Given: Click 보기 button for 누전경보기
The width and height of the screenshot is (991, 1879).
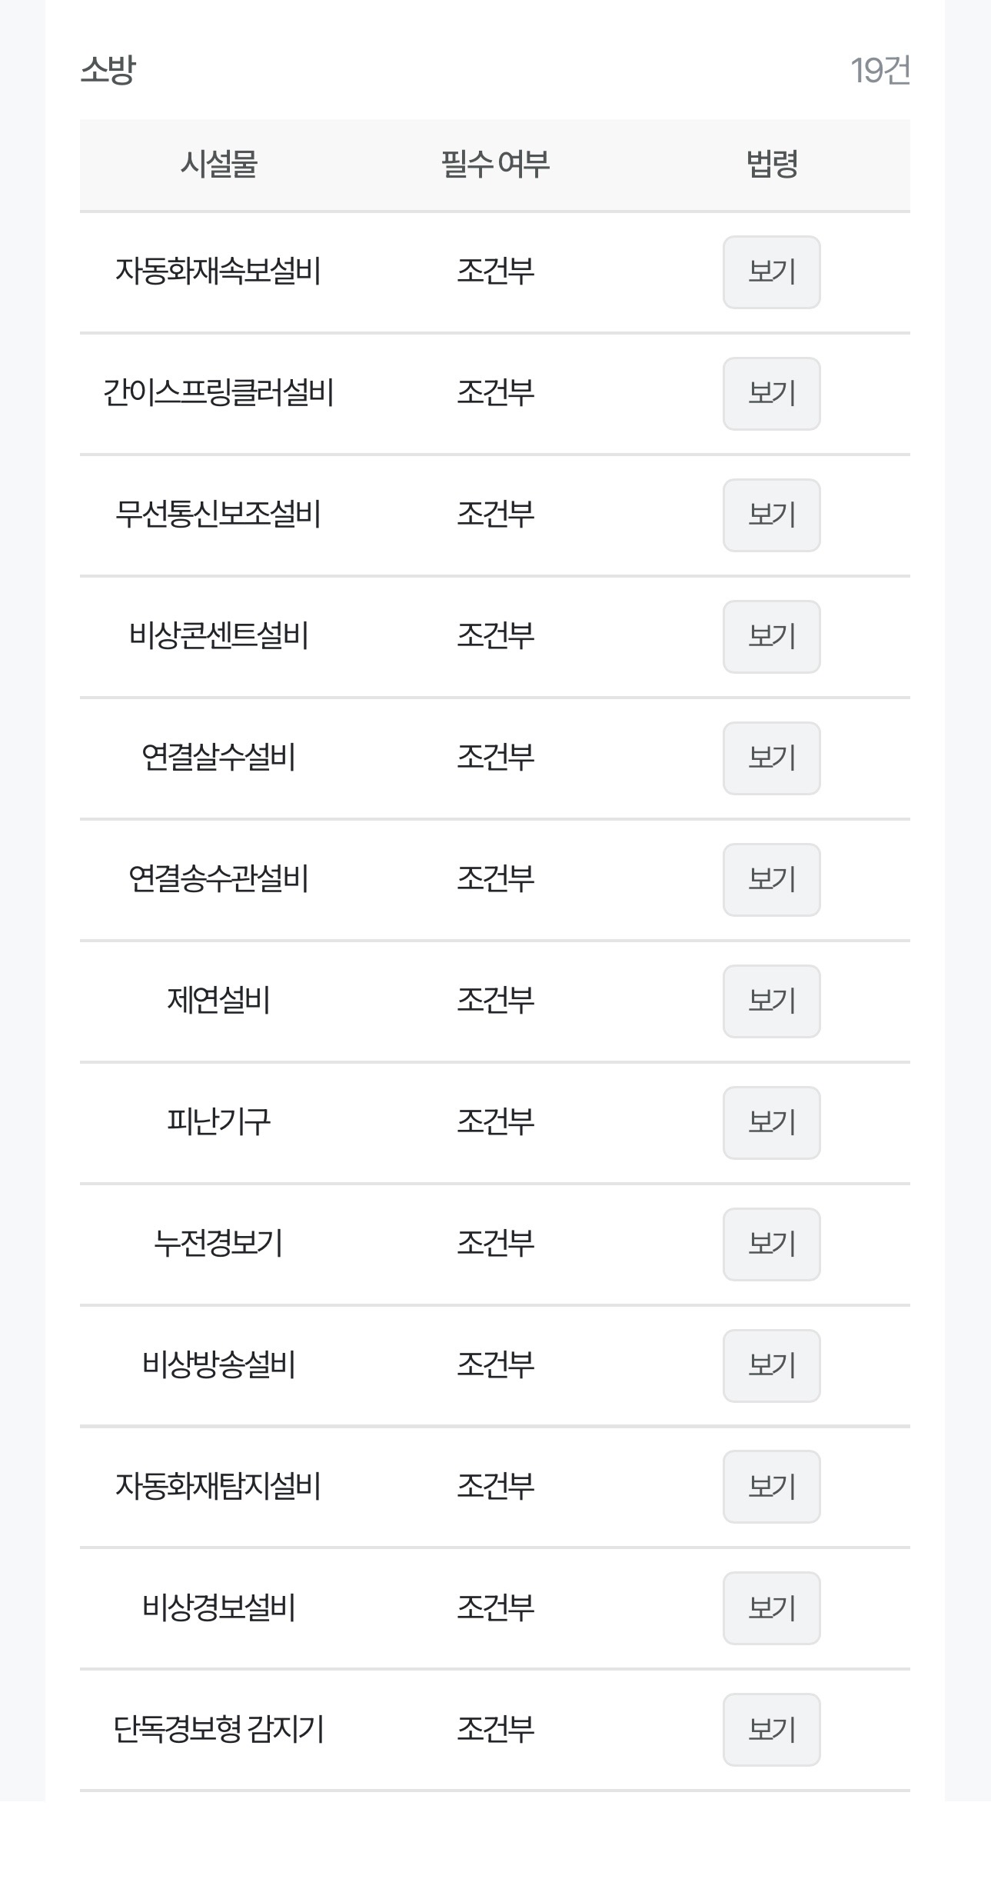Looking at the screenshot, I should [x=771, y=1244].
